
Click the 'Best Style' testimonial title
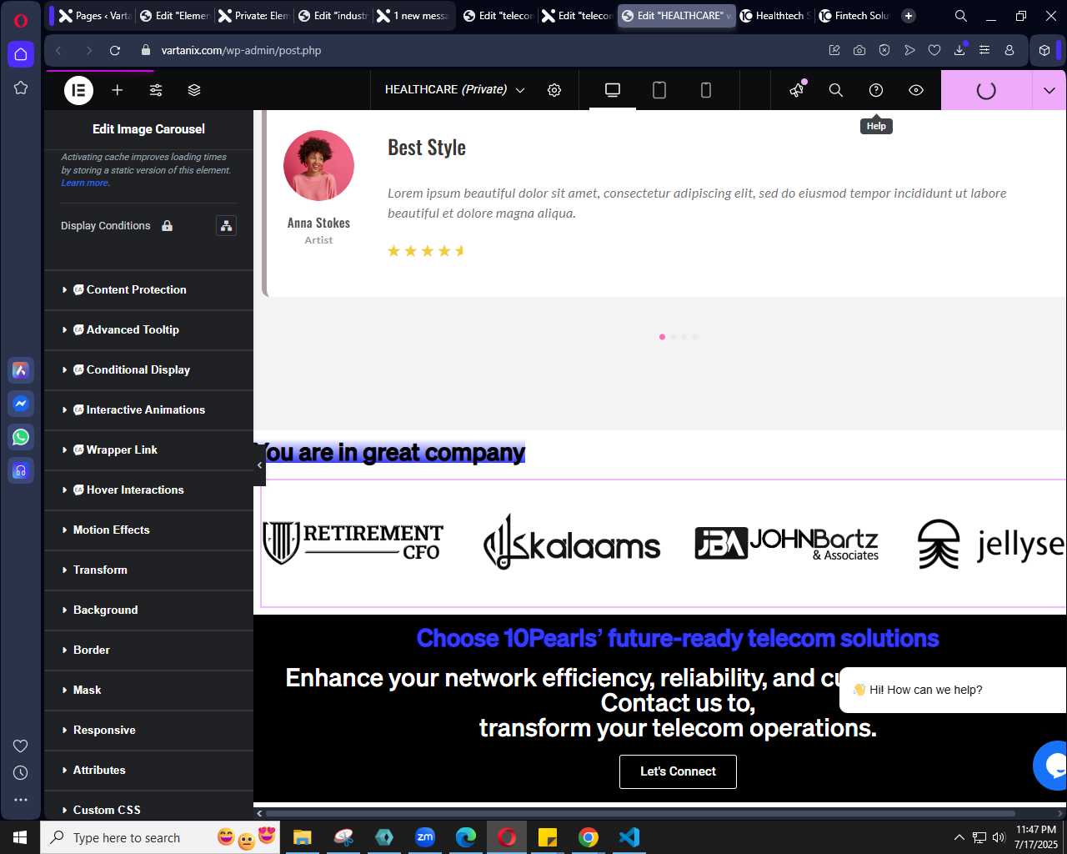pos(427,148)
